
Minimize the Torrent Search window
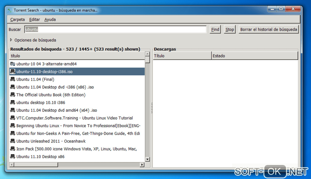272,9
